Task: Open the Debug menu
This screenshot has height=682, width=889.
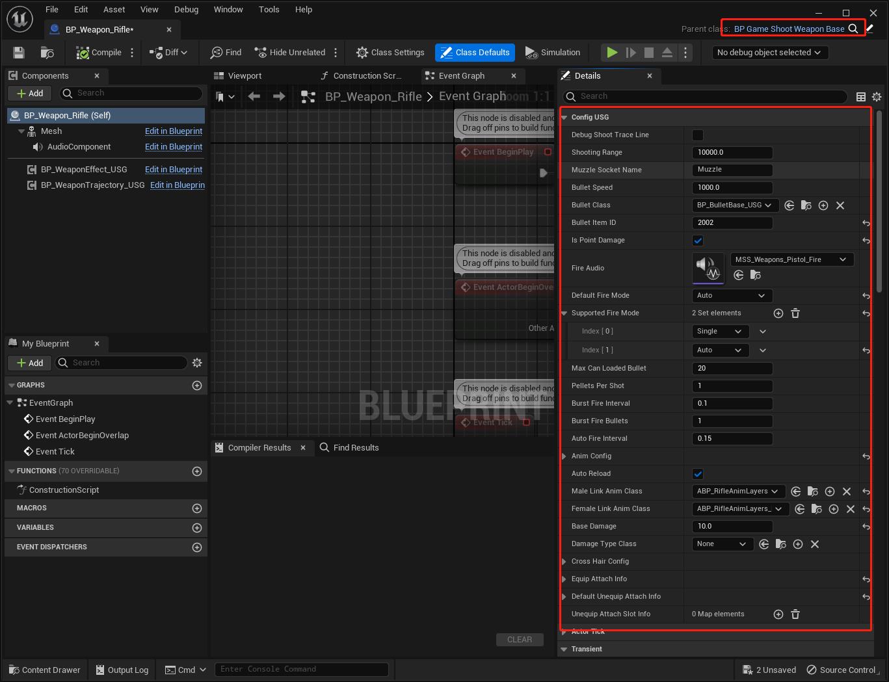Action: point(186,9)
